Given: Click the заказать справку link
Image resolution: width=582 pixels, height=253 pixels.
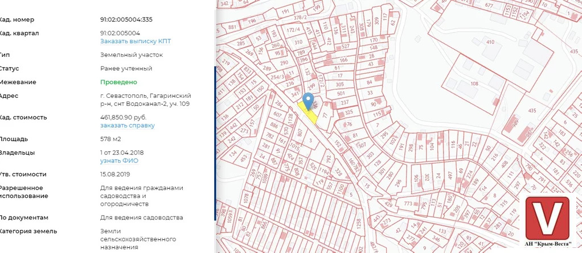Looking at the screenshot, I should [x=128, y=126].
